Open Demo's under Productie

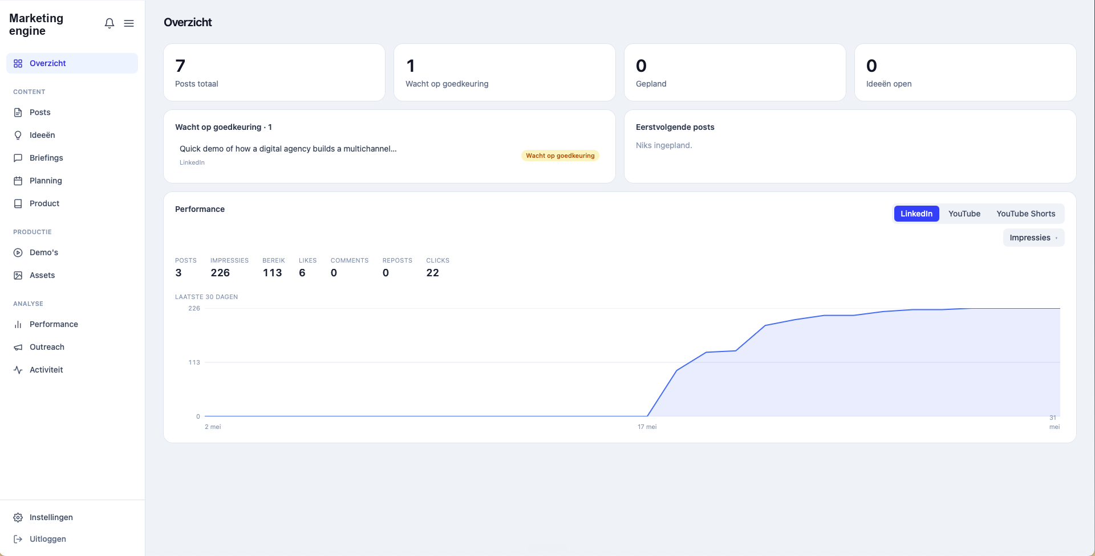pyautogui.click(x=72, y=252)
